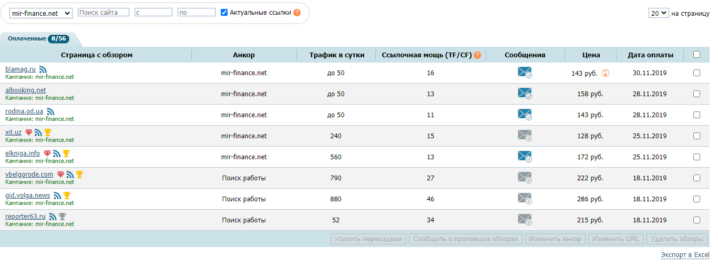718x266 pixels.
Task: Click the RSS icon beside reporter63.ru
Action: click(x=53, y=217)
